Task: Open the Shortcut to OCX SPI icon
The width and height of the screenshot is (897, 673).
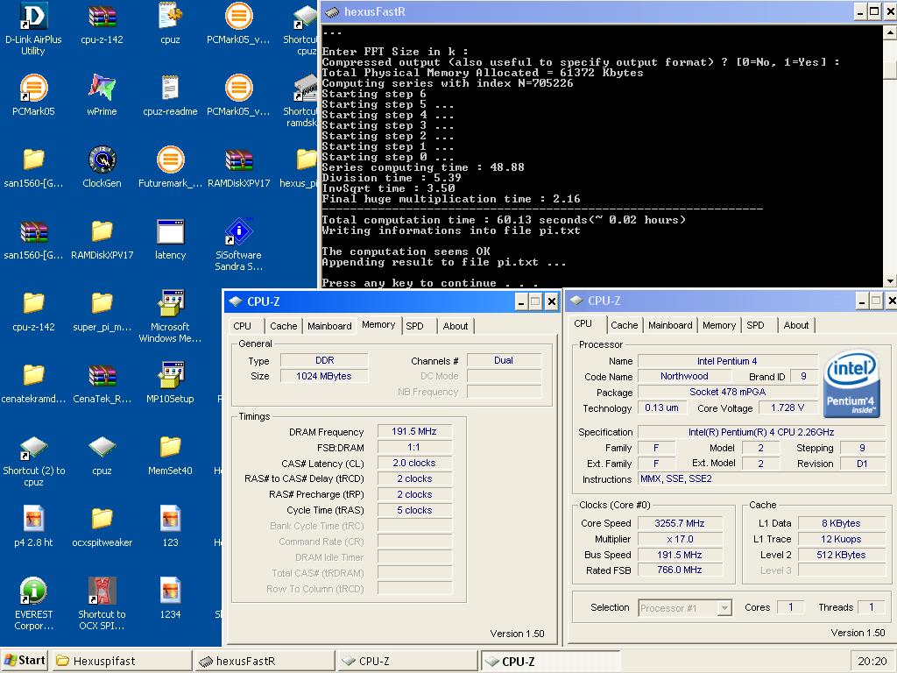Action: (x=102, y=591)
